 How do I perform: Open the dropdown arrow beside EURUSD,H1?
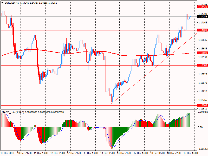2,3
